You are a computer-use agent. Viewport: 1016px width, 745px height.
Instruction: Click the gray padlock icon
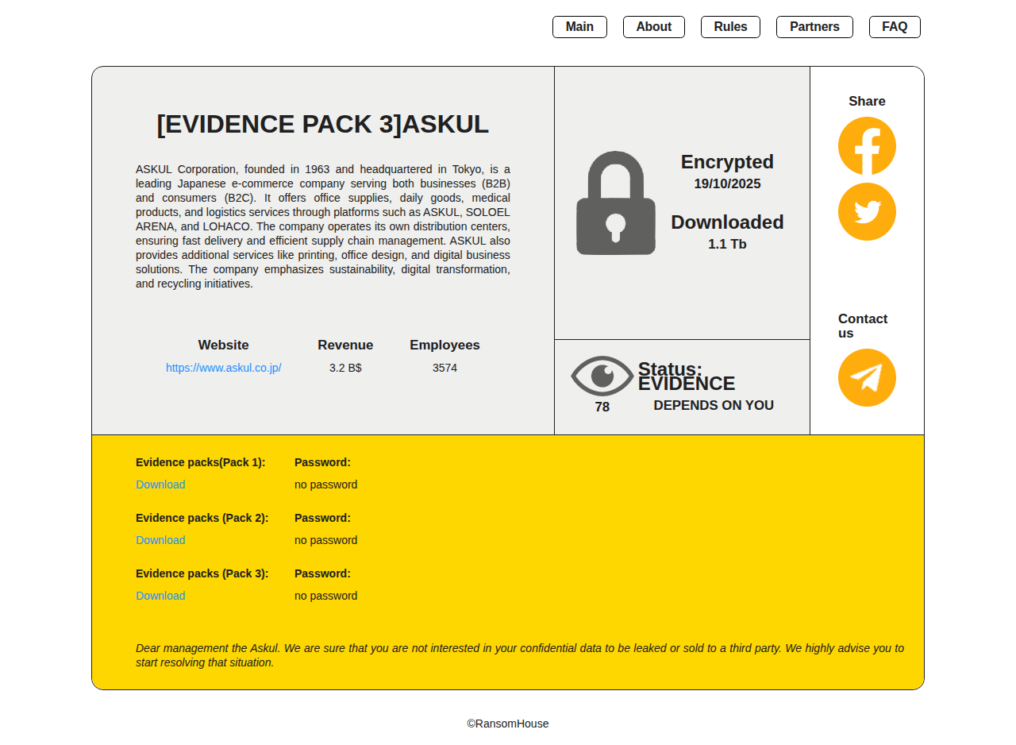click(616, 203)
